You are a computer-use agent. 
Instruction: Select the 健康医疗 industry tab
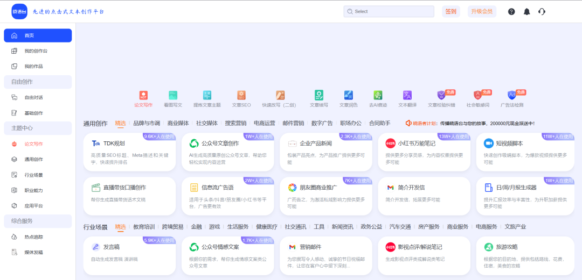[x=267, y=227]
